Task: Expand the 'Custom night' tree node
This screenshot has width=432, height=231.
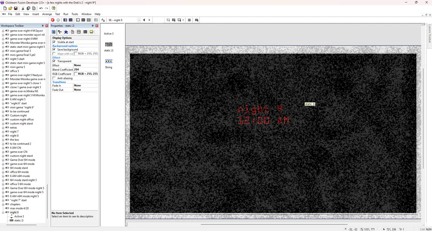Action: point(3,115)
